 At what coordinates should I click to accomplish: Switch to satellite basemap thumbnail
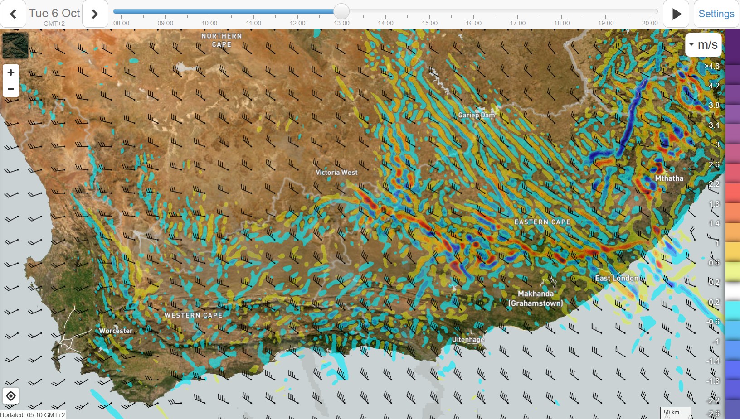15,45
